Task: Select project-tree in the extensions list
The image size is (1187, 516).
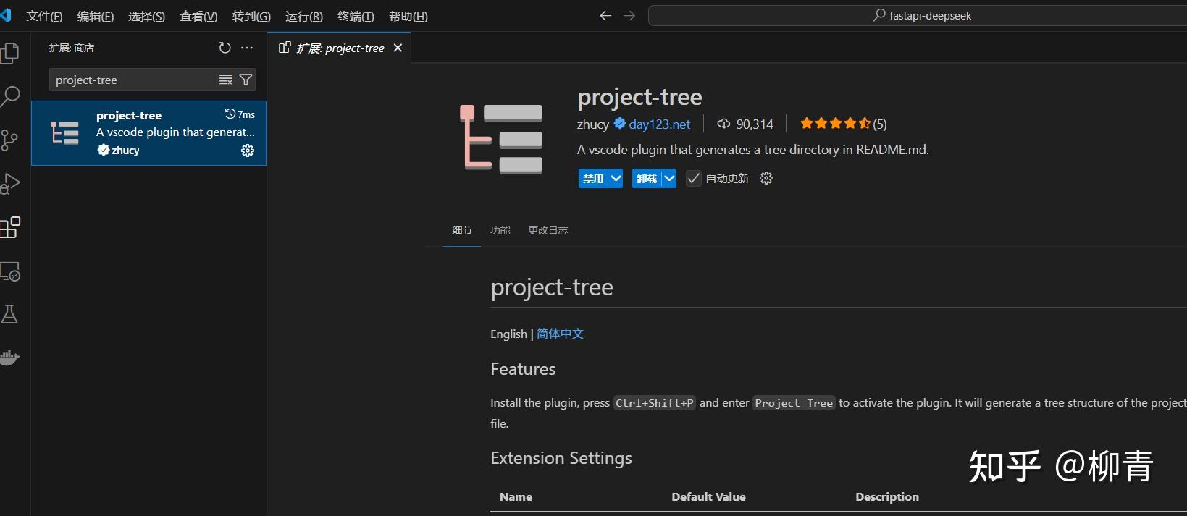Action: [149, 133]
